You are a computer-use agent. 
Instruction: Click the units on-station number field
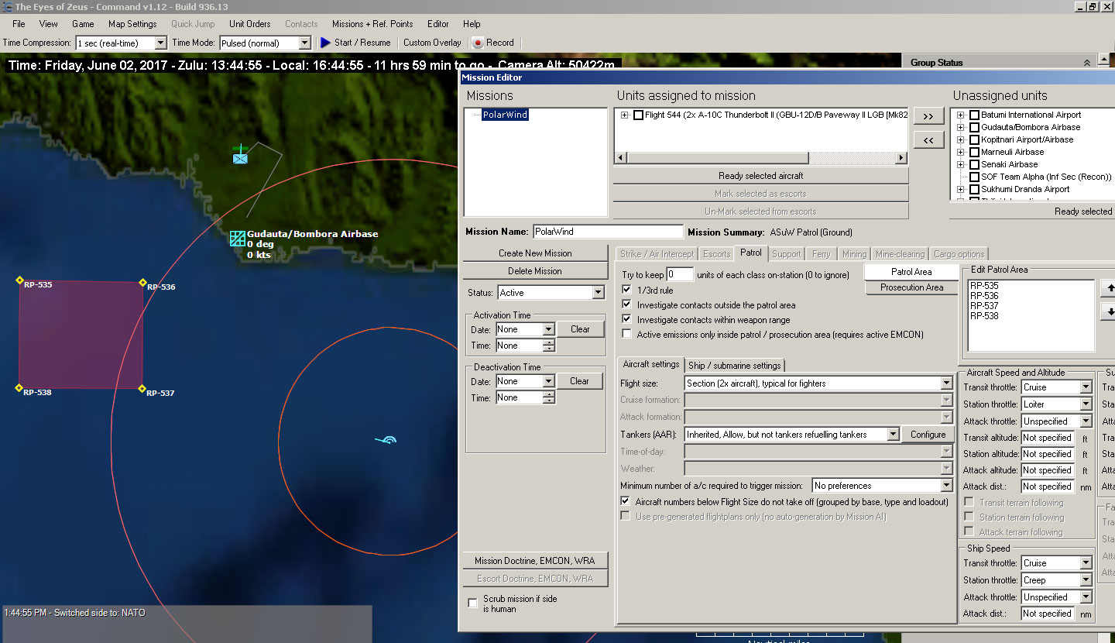pyautogui.click(x=680, y=274)
